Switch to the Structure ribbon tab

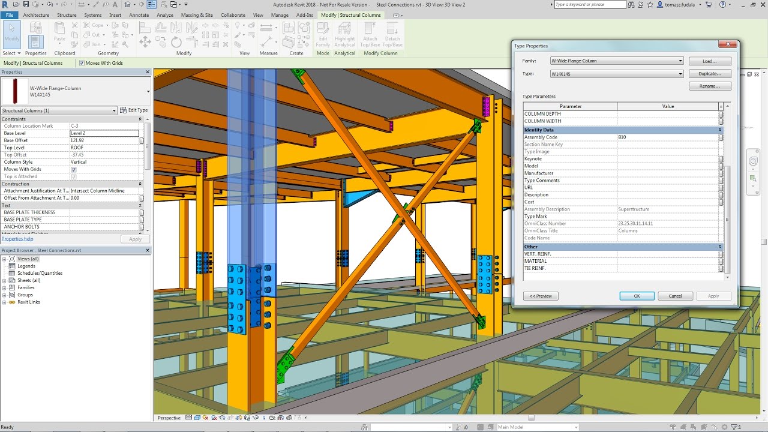click(67, 15)
